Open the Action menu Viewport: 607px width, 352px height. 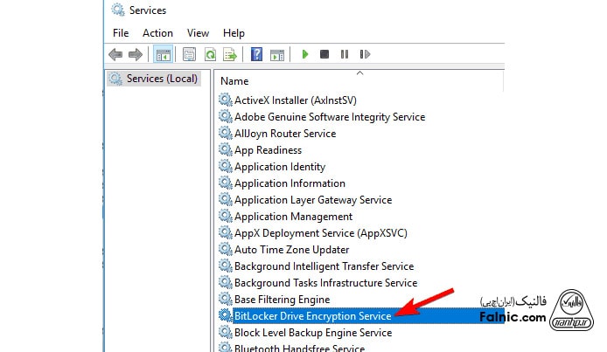coord(157,32)
